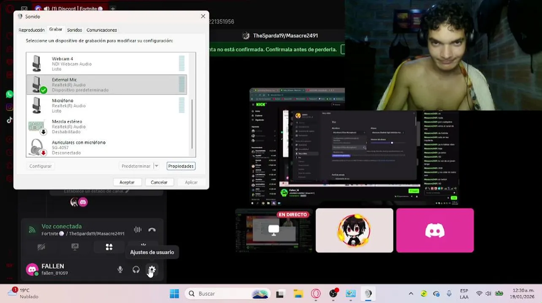542x303 pixels.
Task: Open WhatsApp in browser sidebar
Action: coord(9,94)
